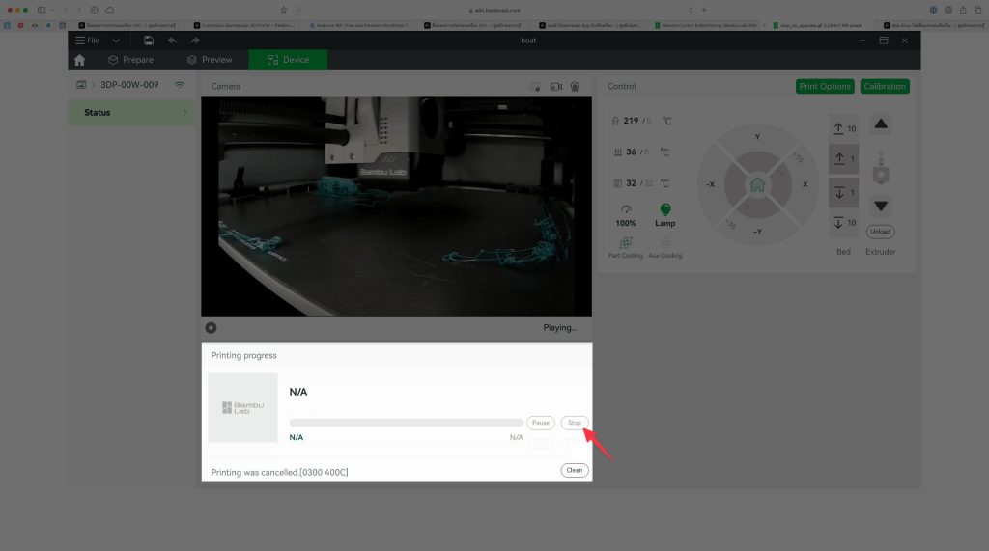The width and height of the screenshot is (989, 551).
Task: Click the undo arrow in the title bar
Action: point(172,41)
